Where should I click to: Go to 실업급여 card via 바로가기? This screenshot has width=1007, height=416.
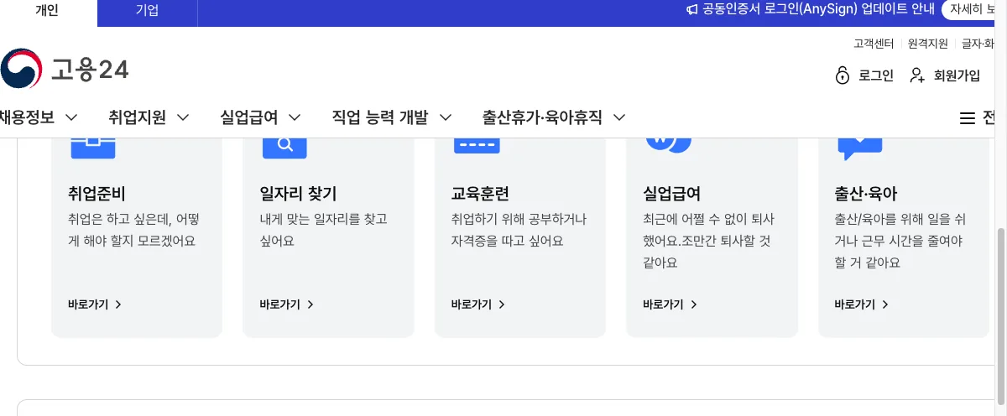[664, 304]
